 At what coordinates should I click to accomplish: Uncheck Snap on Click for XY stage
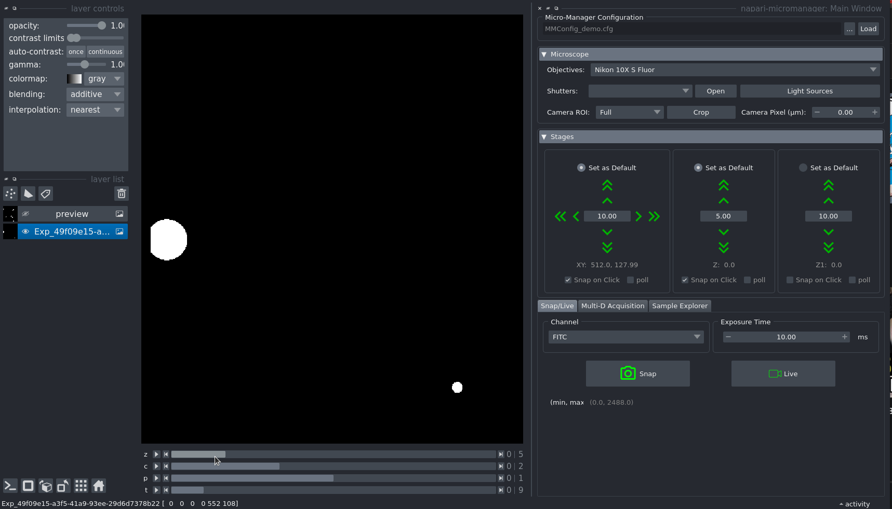(x=568, y=280)
